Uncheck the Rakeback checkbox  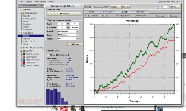point(155,16)
